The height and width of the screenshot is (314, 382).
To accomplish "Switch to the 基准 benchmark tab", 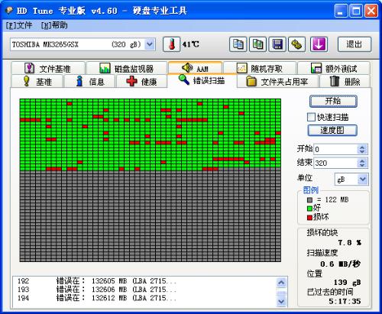I will [x=37, y=82].
